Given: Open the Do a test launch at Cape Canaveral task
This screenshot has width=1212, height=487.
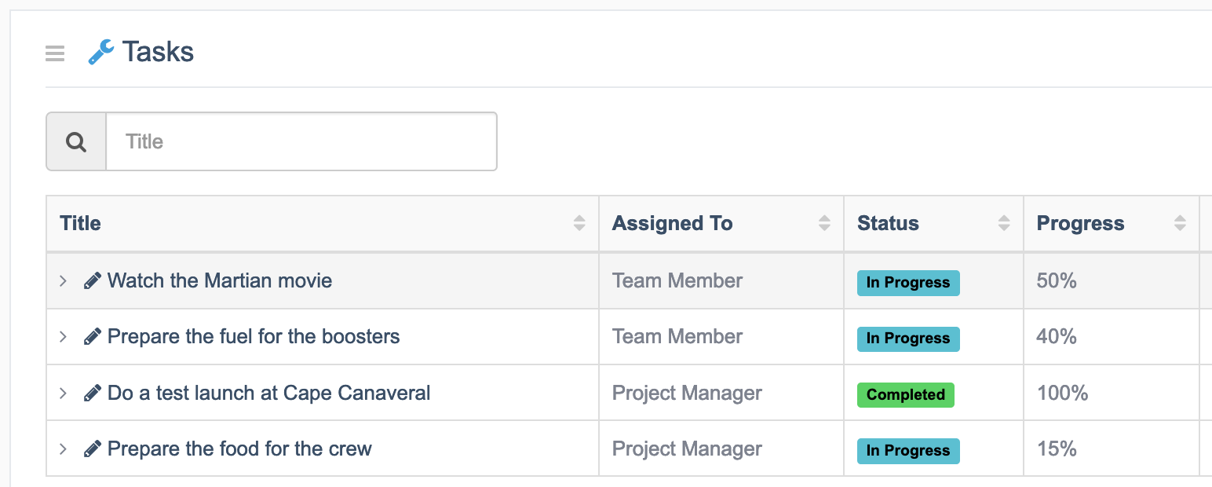Looking at the screenshot, I should (268, 393).
